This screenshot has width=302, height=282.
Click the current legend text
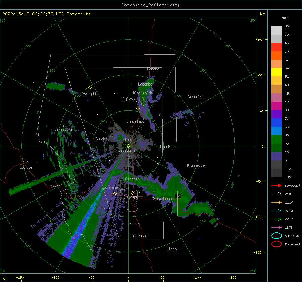[292, 236]
